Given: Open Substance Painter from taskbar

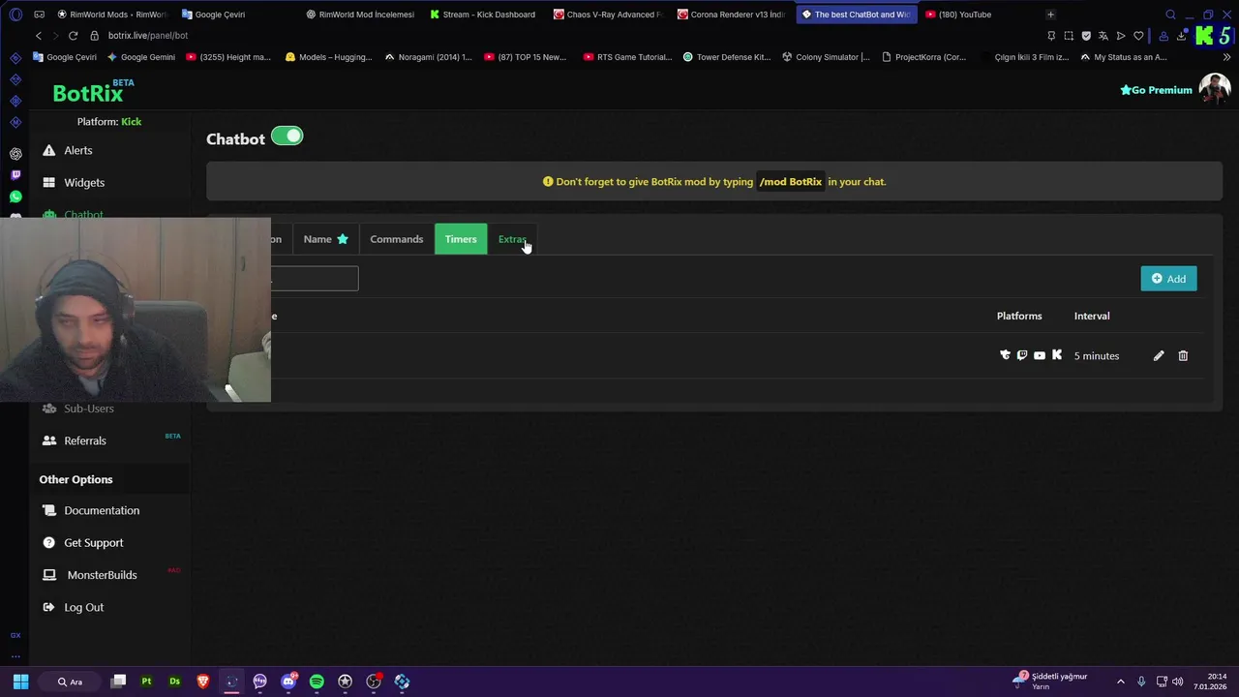Looking at the screenshot, I should coord(146,682).
